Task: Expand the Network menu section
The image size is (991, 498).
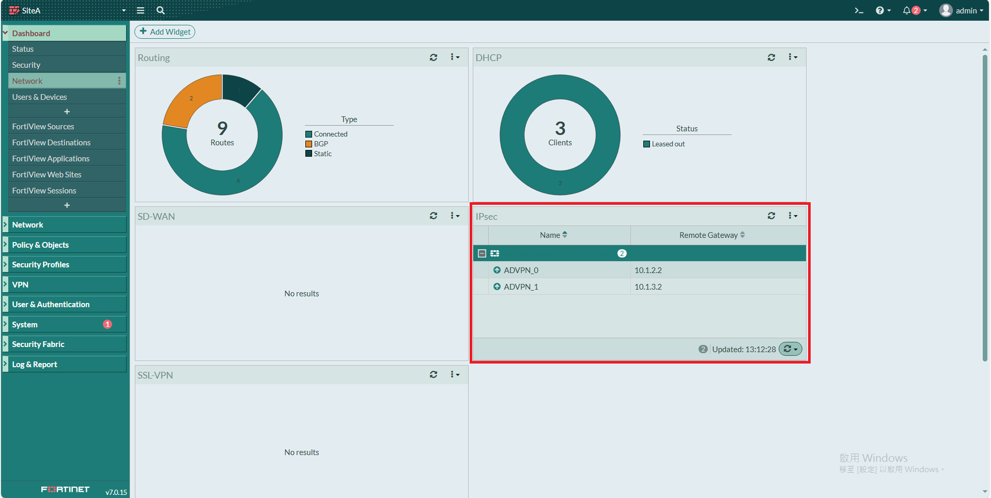Action: click(x=65, y=225)
